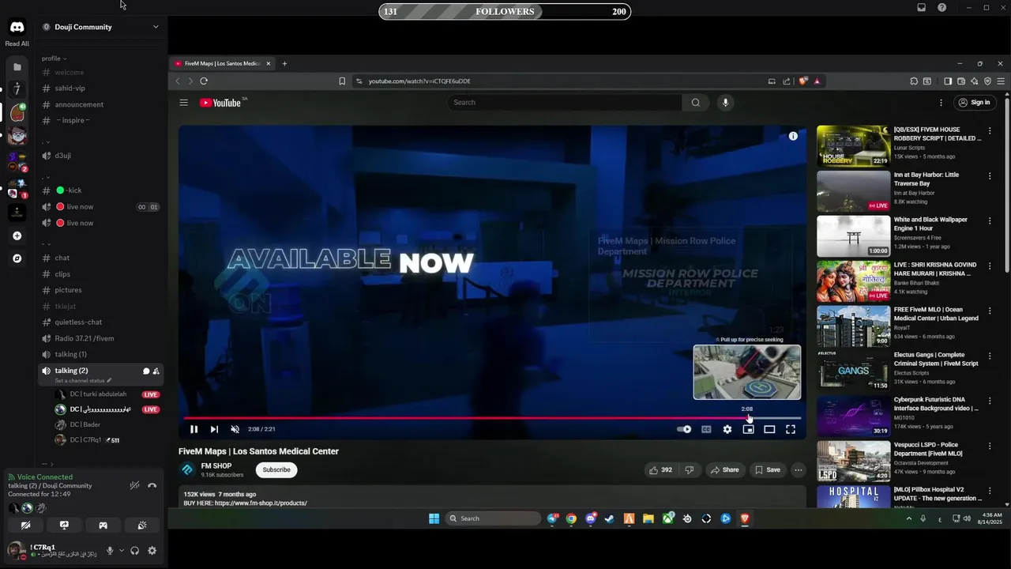Viewport: 1011px width, 569px height.
Task: Open Windows Start menu
Action: point(434,518)
